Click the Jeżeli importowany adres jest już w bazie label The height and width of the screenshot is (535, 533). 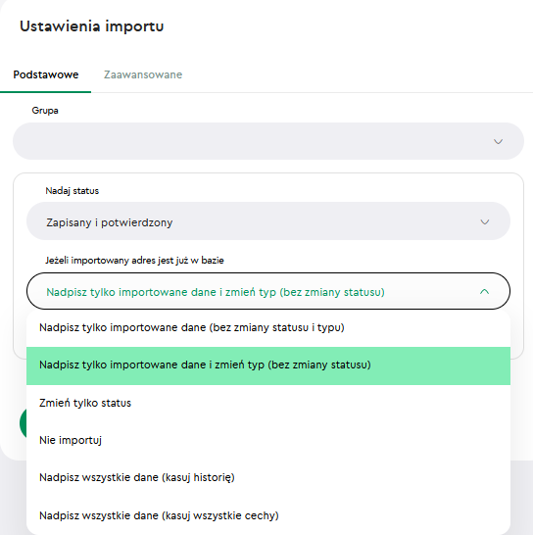point(134,261)
